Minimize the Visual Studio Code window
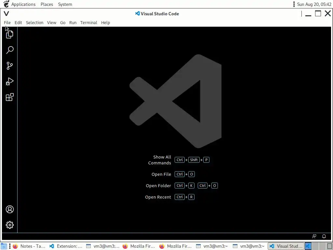The width and height of the screenshot is (333, 250). 308,14
